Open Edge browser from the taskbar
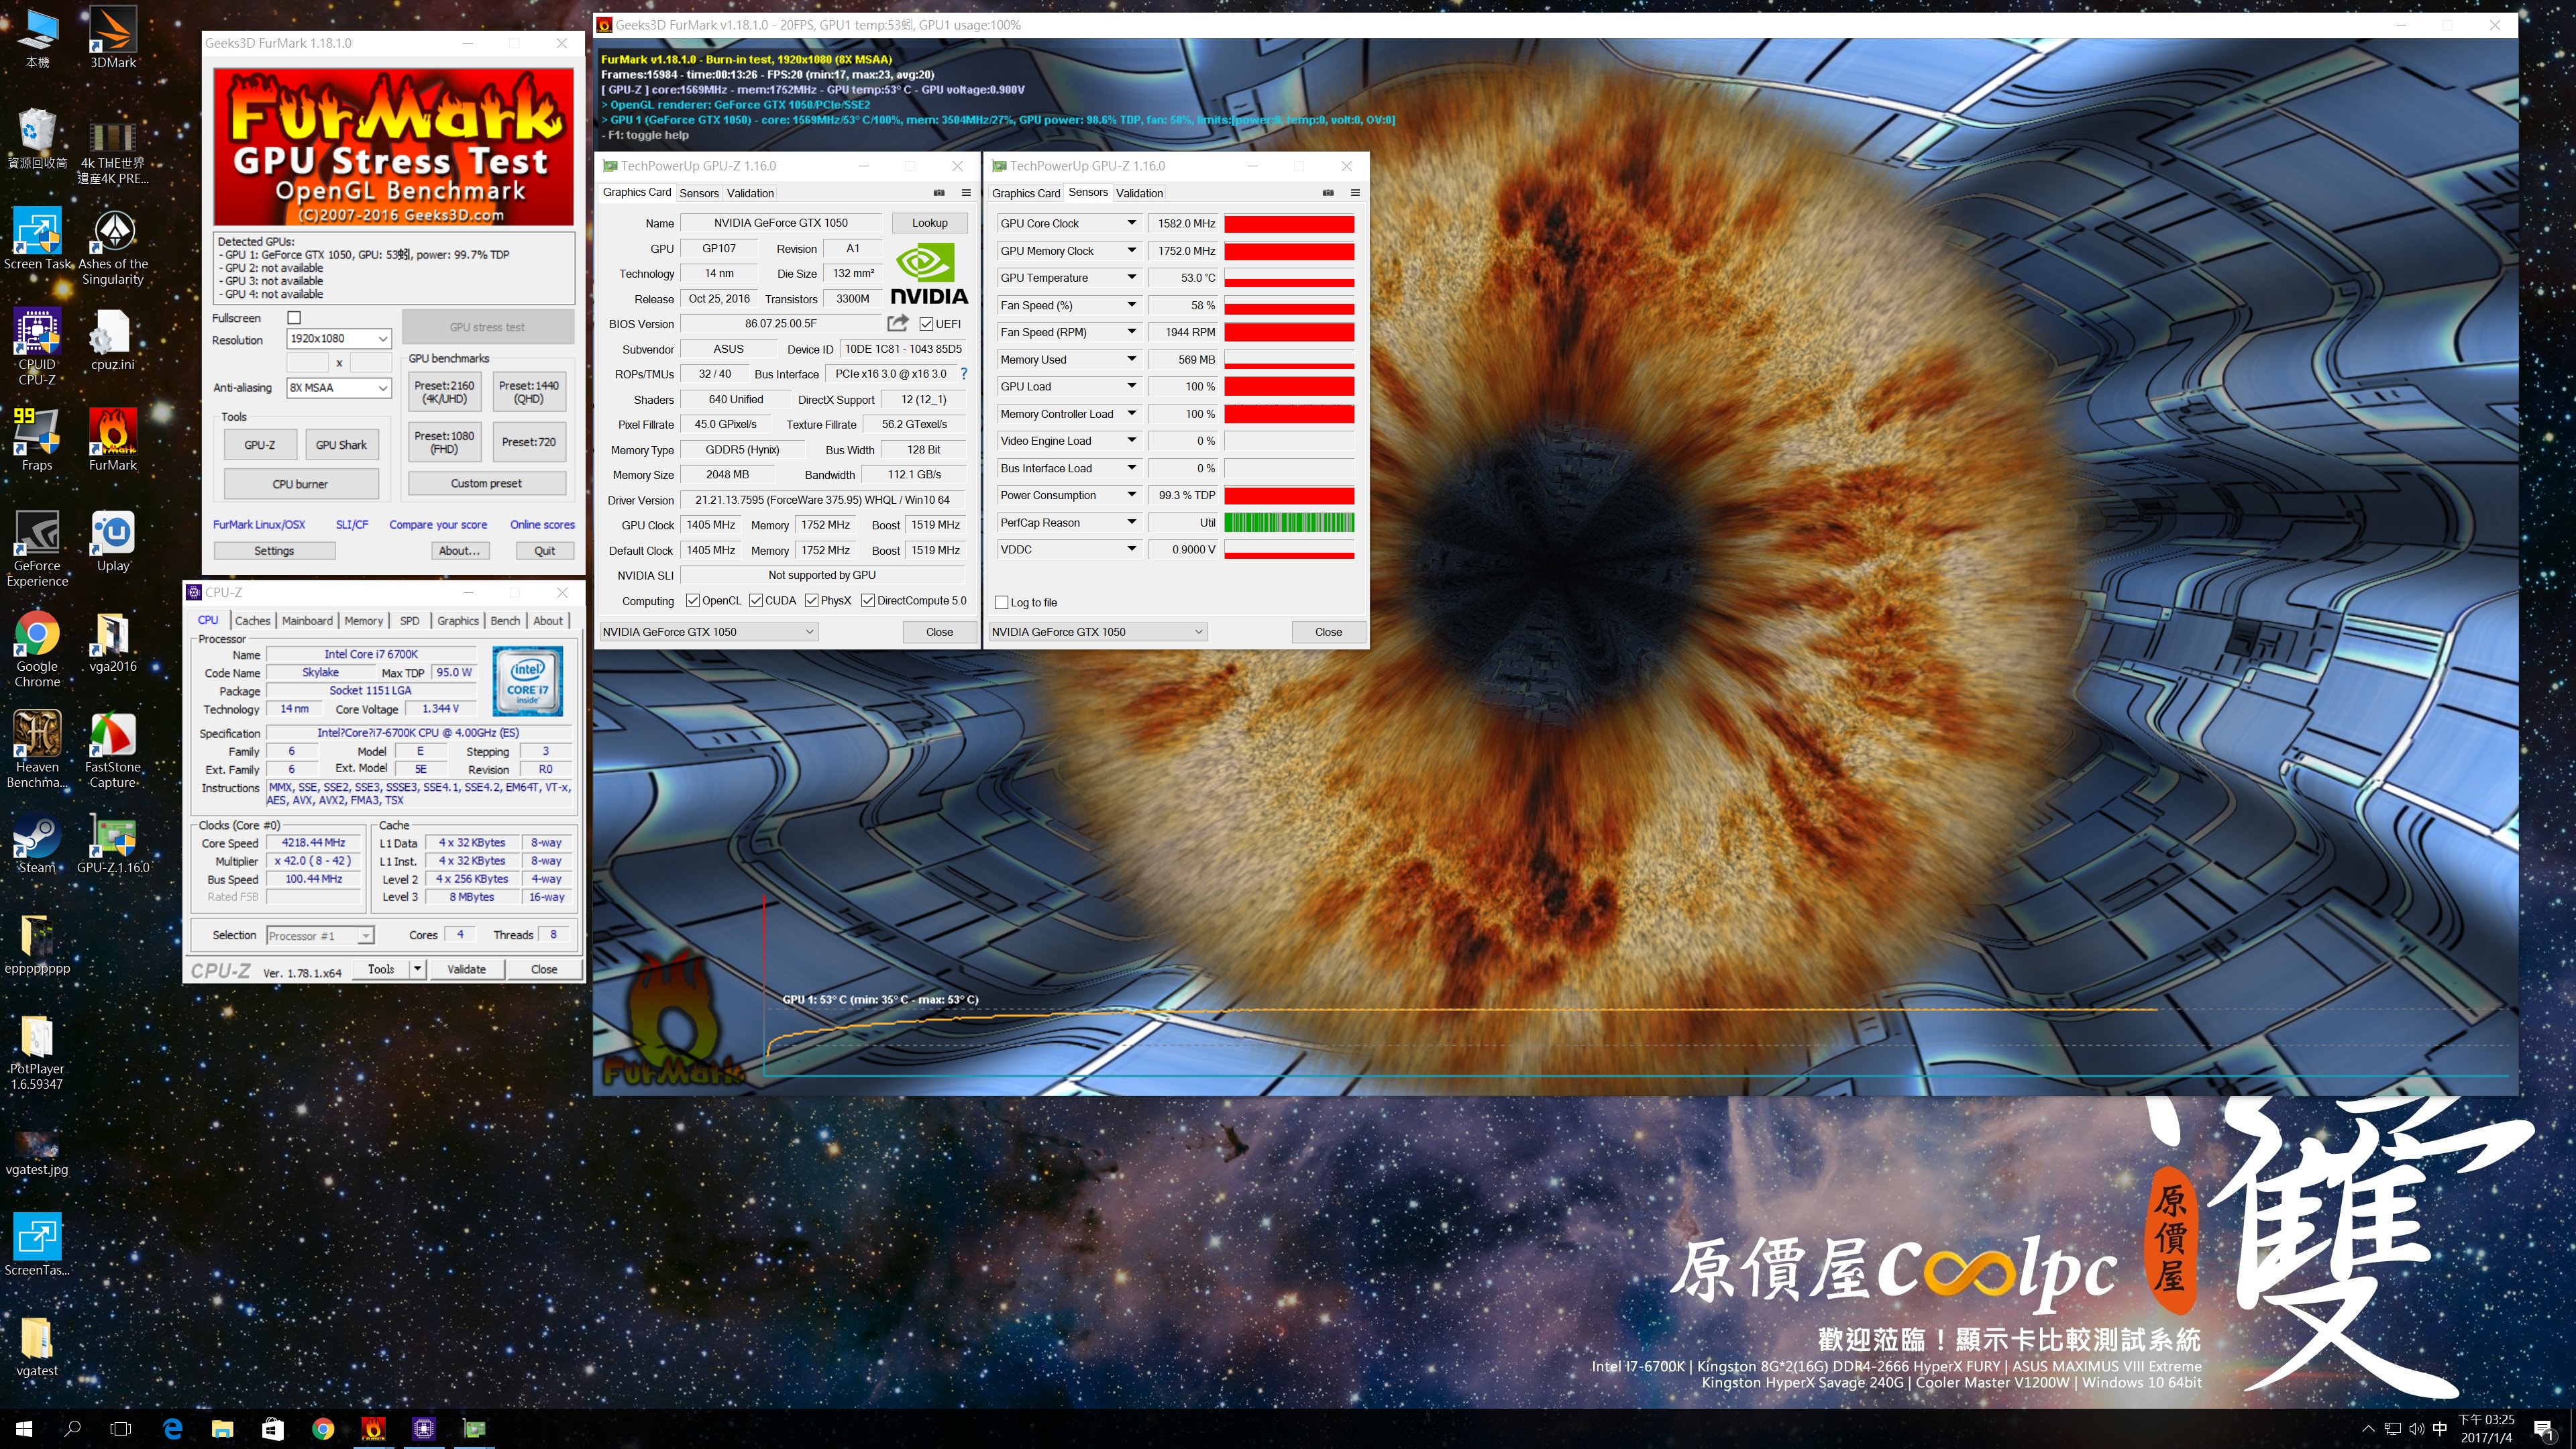This screenshot has width=2576, height=1449. [x=172, y=1429]
